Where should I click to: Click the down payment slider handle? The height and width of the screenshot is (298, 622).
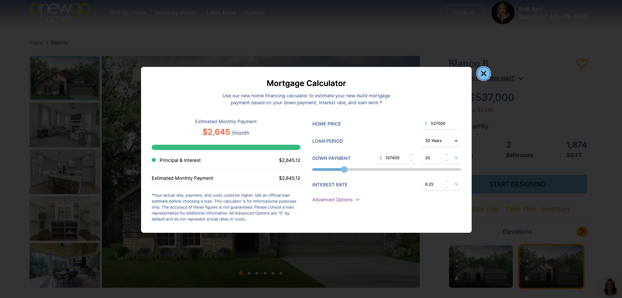click(x=344, y=170)
